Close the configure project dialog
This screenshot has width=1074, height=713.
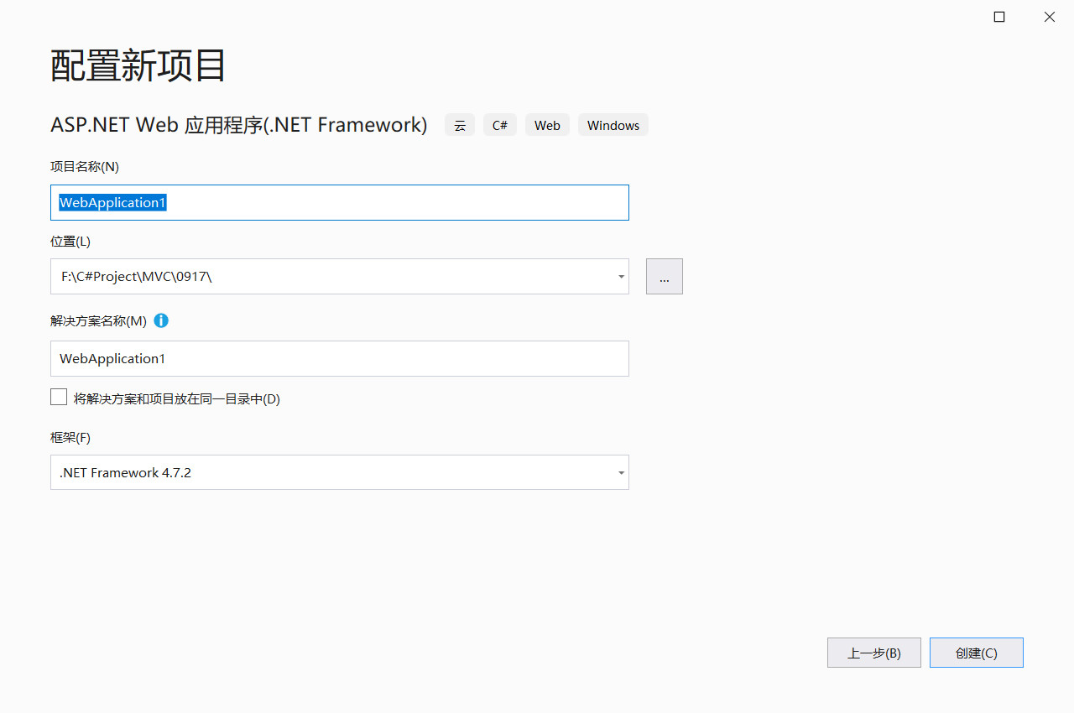[x=1050, y=17]
